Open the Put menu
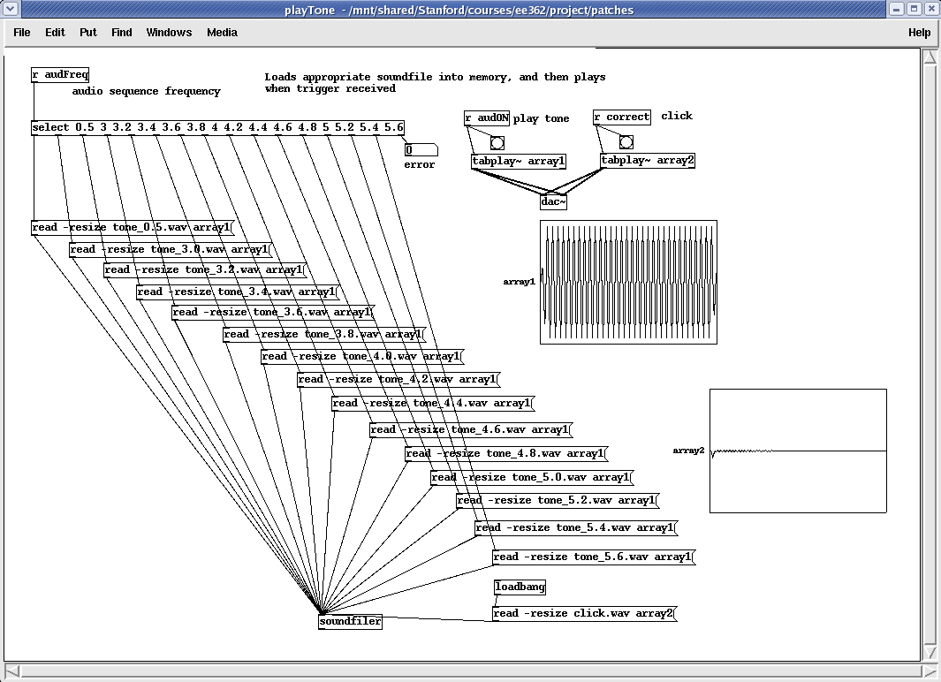Screen dimensions: 941x682 click(88, 33)
